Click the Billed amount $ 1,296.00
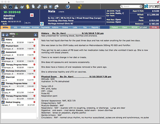 click(153, 15)
